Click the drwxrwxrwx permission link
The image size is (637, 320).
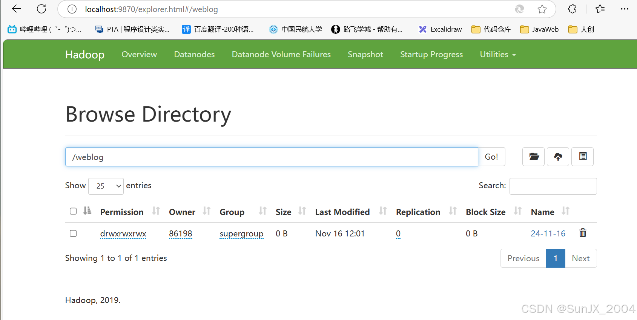click(123, 233)
